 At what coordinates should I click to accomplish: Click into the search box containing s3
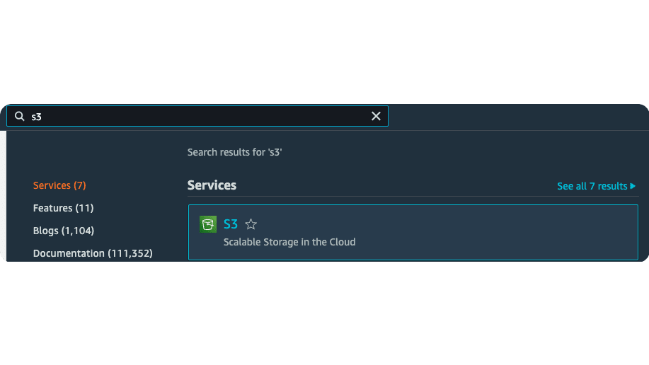(197, 116)
